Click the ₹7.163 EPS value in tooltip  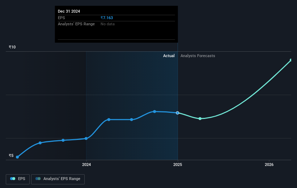click(x=107, y=18)
